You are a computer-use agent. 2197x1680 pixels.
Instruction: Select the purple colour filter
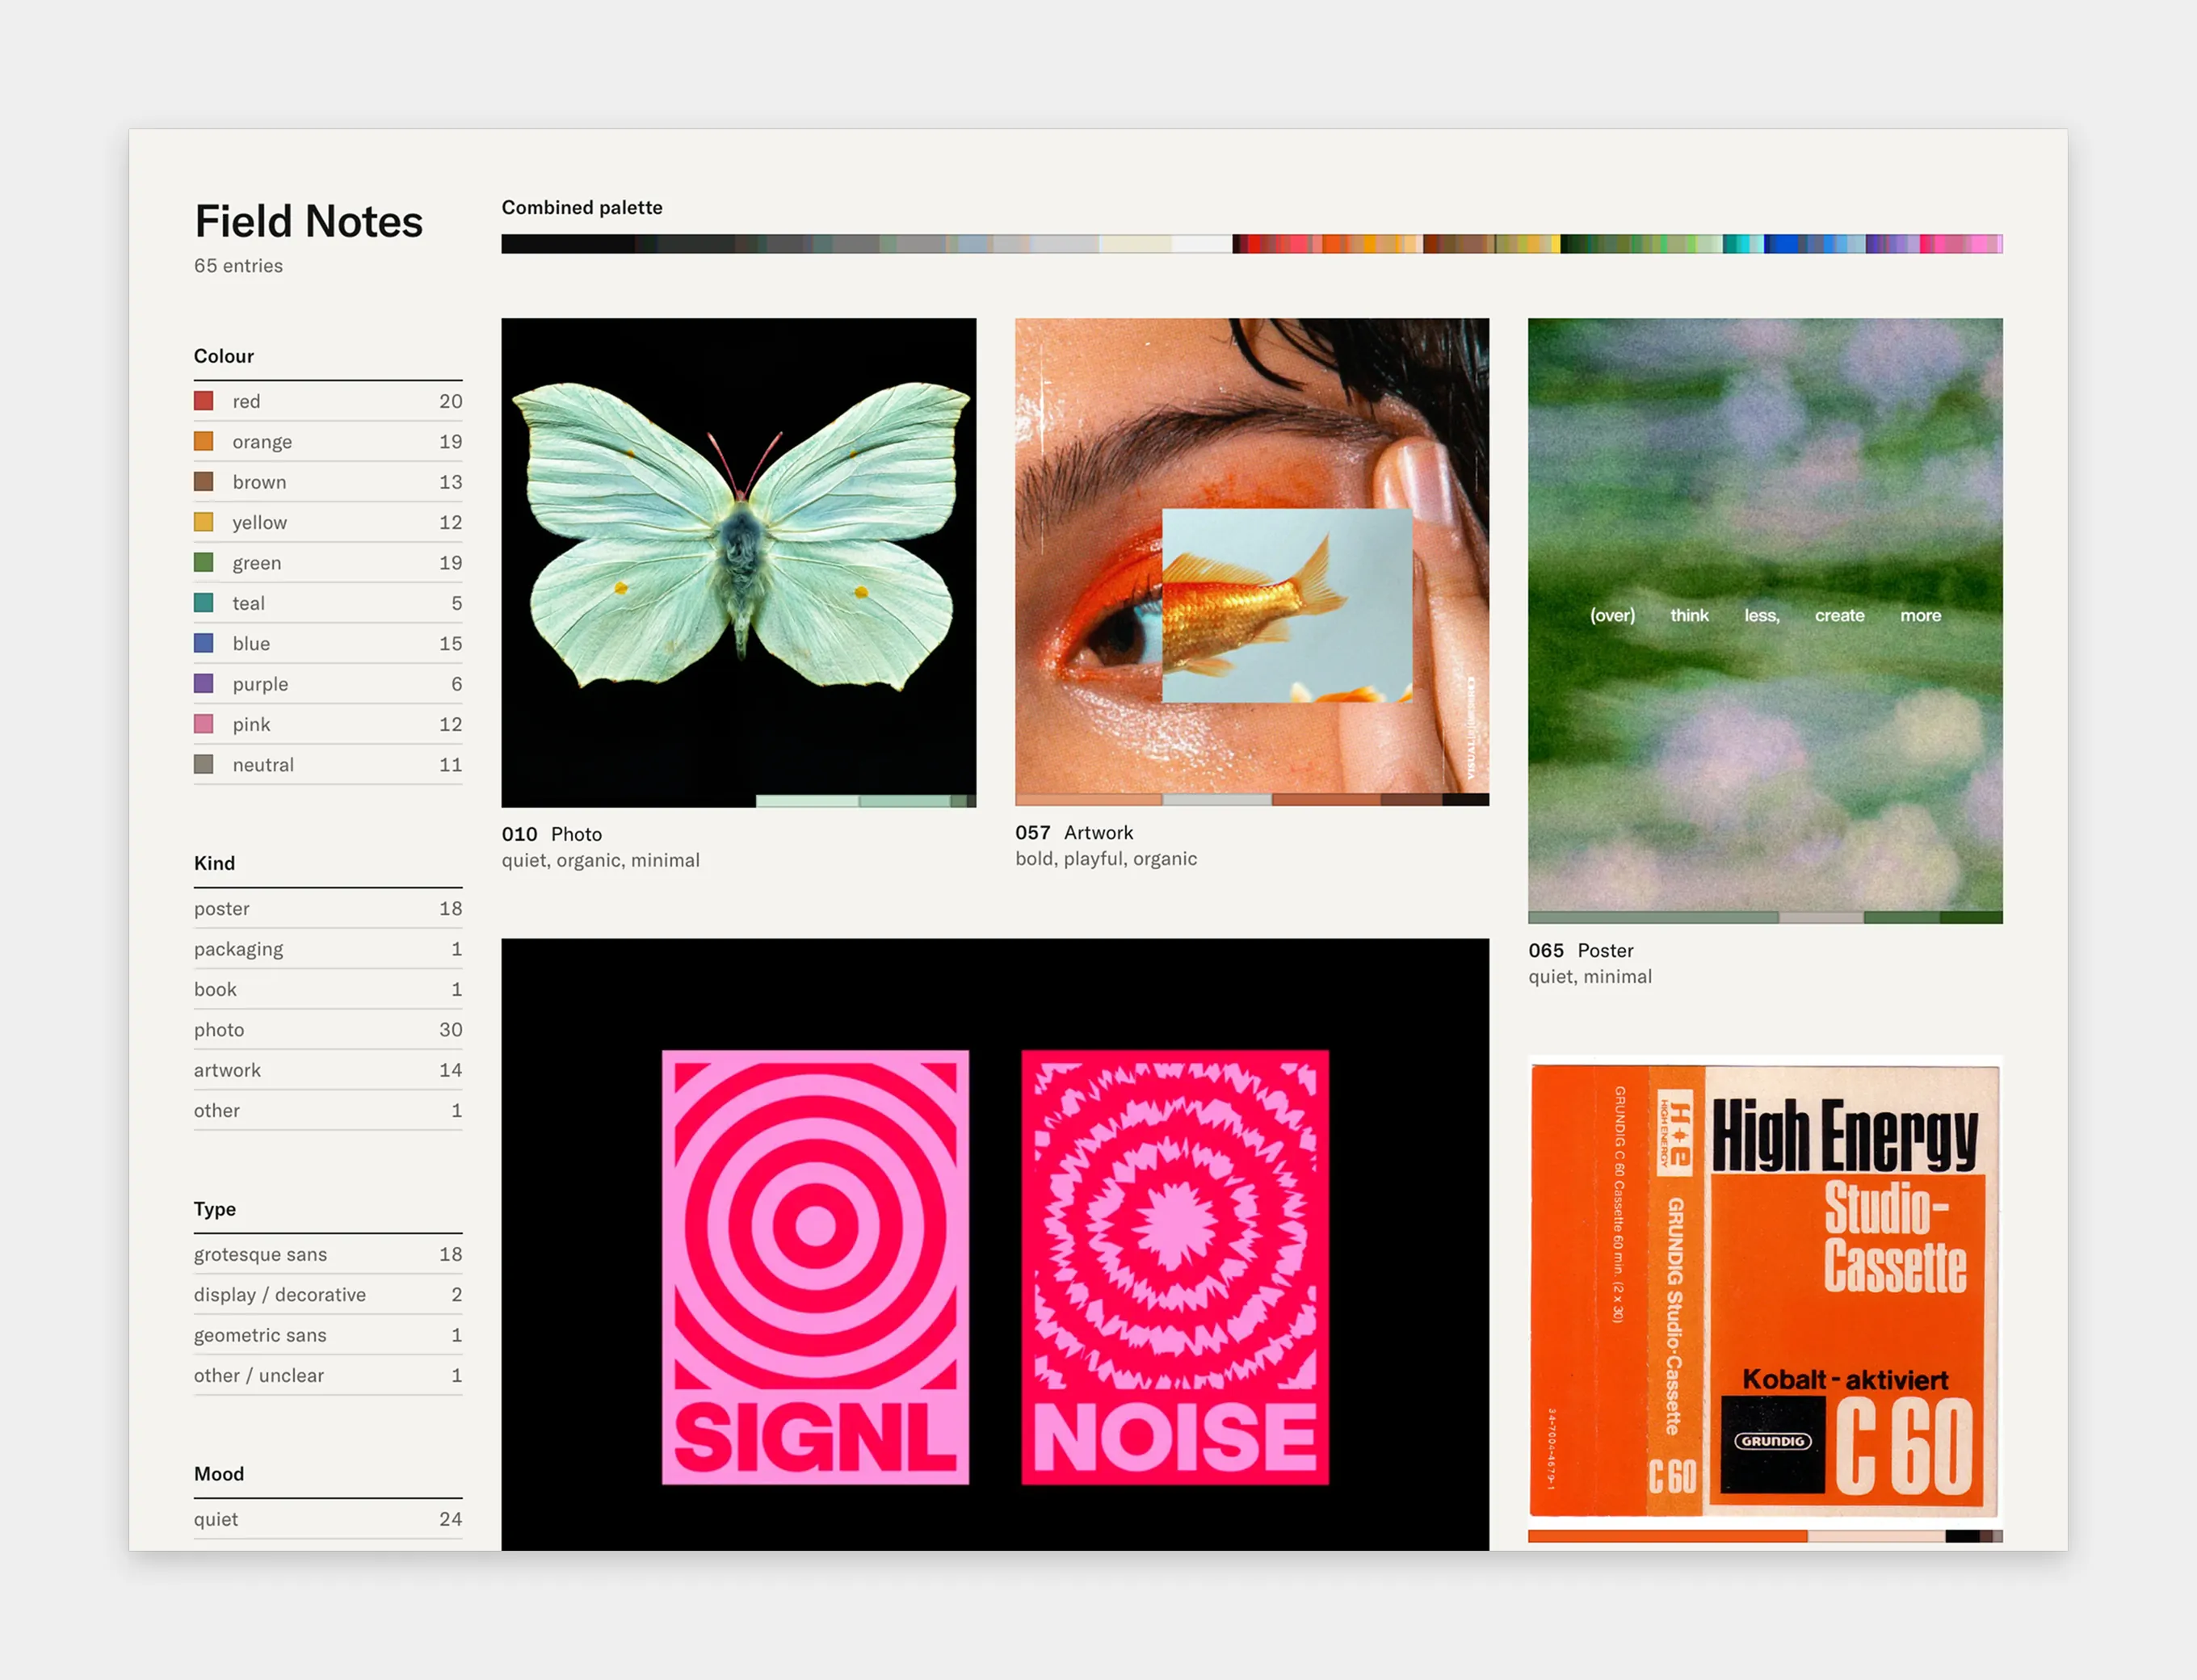pyautogui.click(x=328, y=684)
